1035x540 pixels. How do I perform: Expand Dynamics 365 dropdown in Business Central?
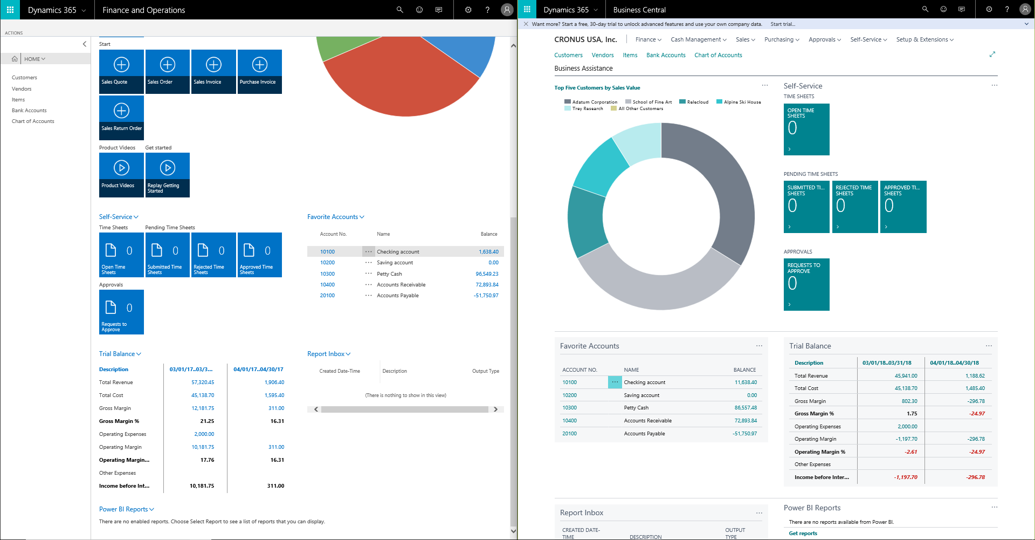[x=596, y=10]
